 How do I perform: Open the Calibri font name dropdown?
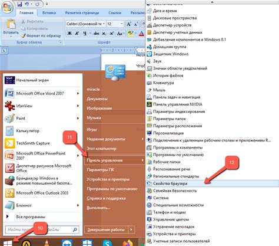click(104, 24)
